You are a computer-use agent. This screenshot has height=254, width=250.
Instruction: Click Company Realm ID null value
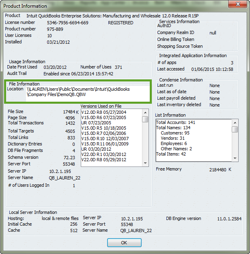[x=213, y=33]
